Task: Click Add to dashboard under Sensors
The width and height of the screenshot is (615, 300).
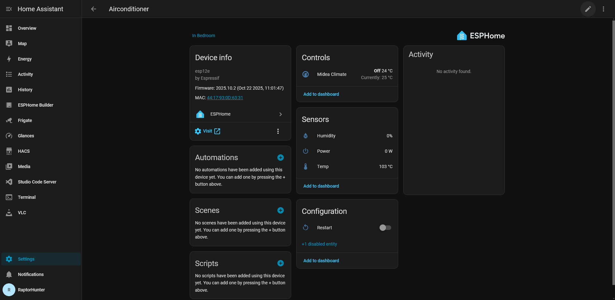Action: click(x=321, y=186)
